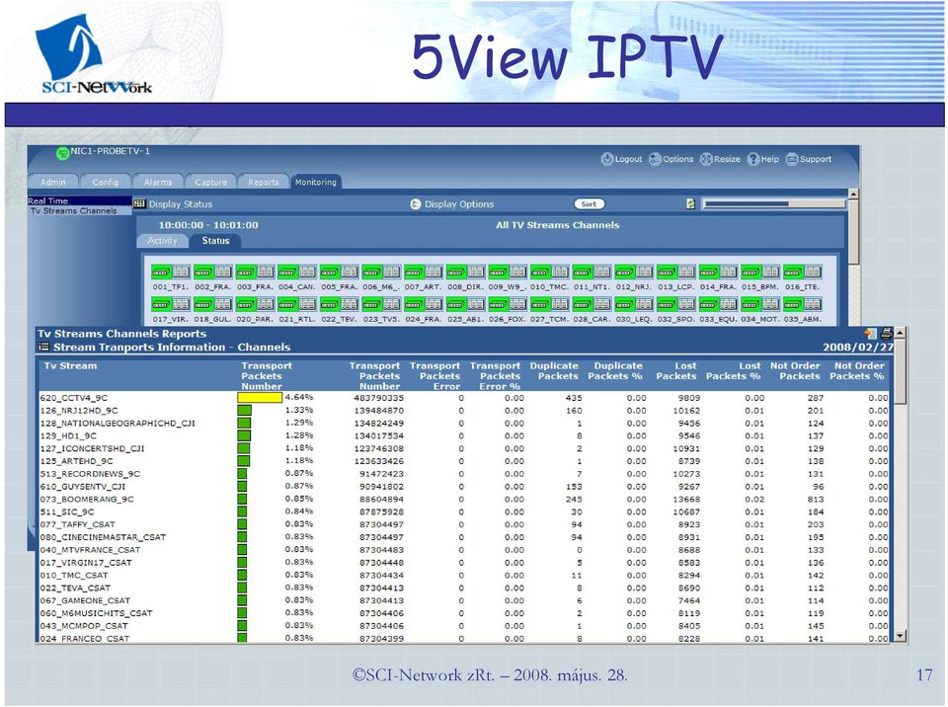Select the 004_CAN channel status icon

(297, 272)
